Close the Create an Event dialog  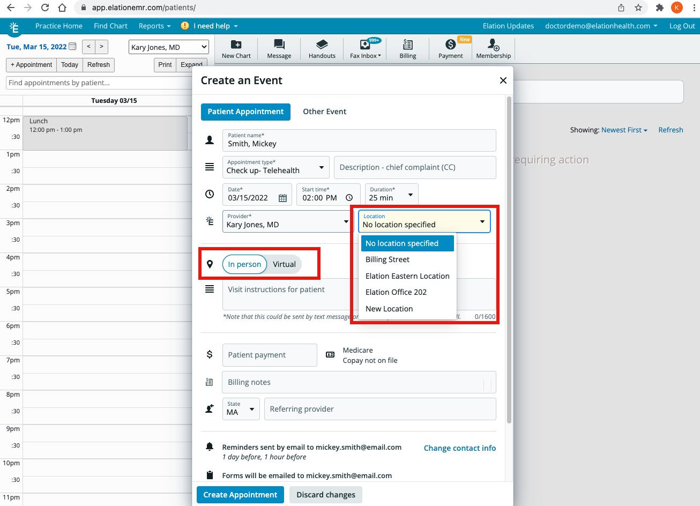coord(503,80)
